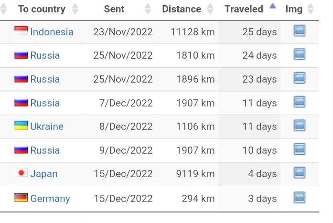Toggle Traveled column sort order
Screen dimensions: 333x223
[x=272, y=7]
